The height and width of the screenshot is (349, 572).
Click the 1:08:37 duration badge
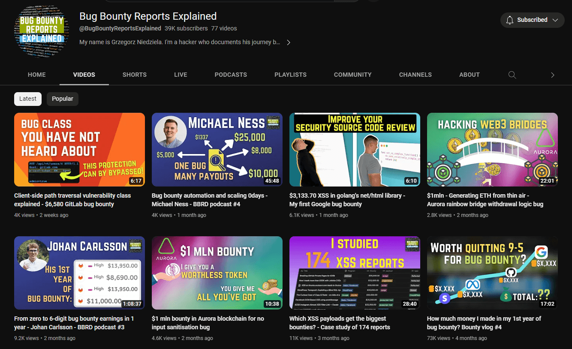click(132, 304)
